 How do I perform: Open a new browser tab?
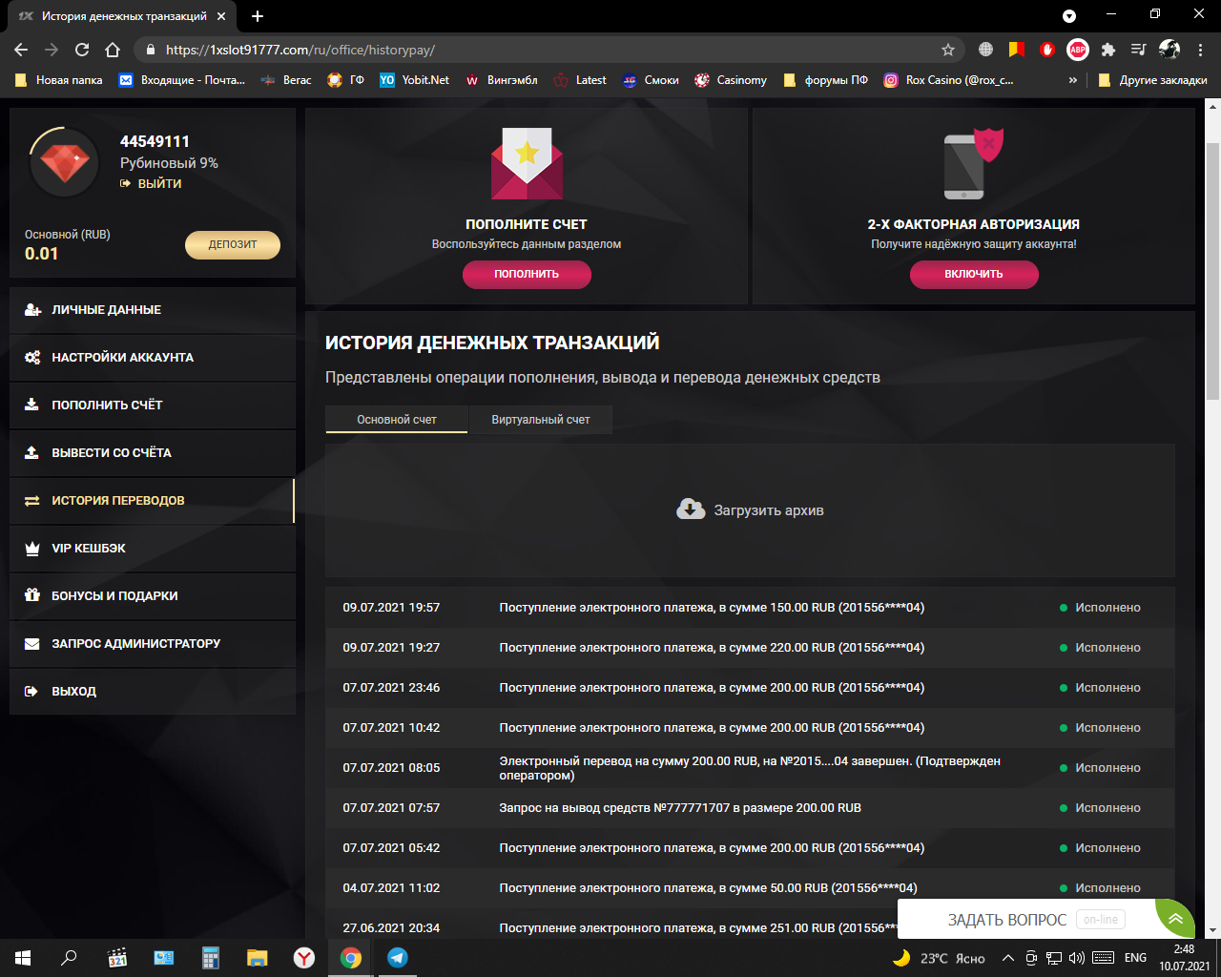[x=258, y=16]
